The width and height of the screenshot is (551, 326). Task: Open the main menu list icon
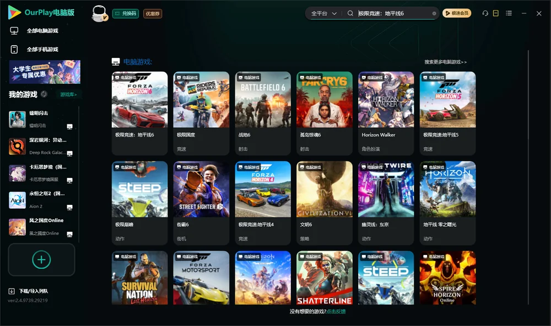click(x=509, y=13)
